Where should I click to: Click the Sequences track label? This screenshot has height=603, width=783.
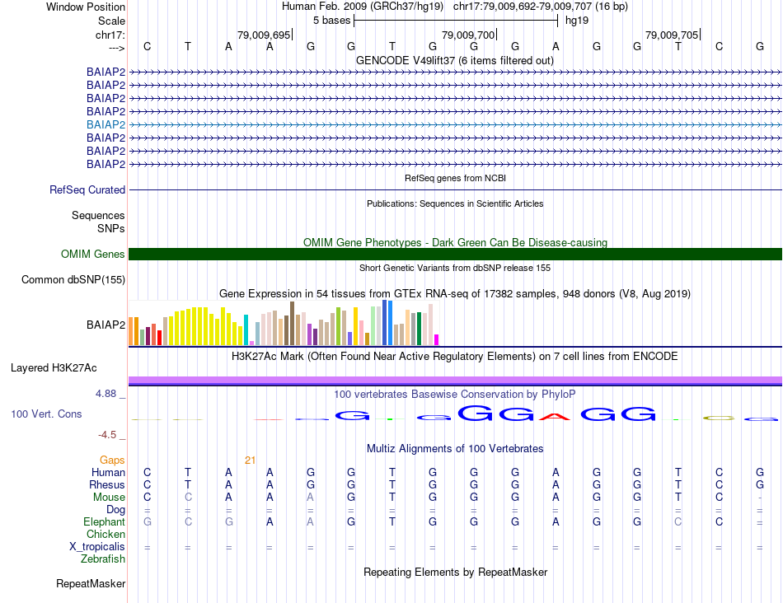pyautogui.click(x=98, y=216)
